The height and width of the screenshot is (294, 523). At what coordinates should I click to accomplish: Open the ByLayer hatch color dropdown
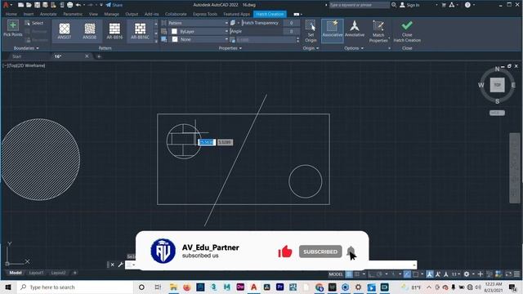click(199, 31)
